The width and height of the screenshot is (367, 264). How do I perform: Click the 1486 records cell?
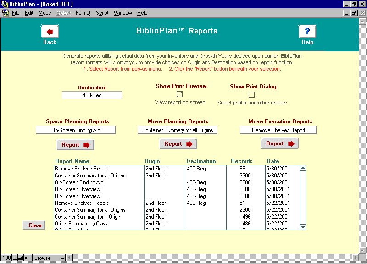pyautogui.click(x=245, y=224)
